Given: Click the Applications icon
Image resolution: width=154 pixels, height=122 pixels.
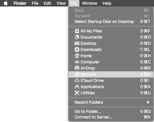Looking at the screenshot, I should 77,87.
